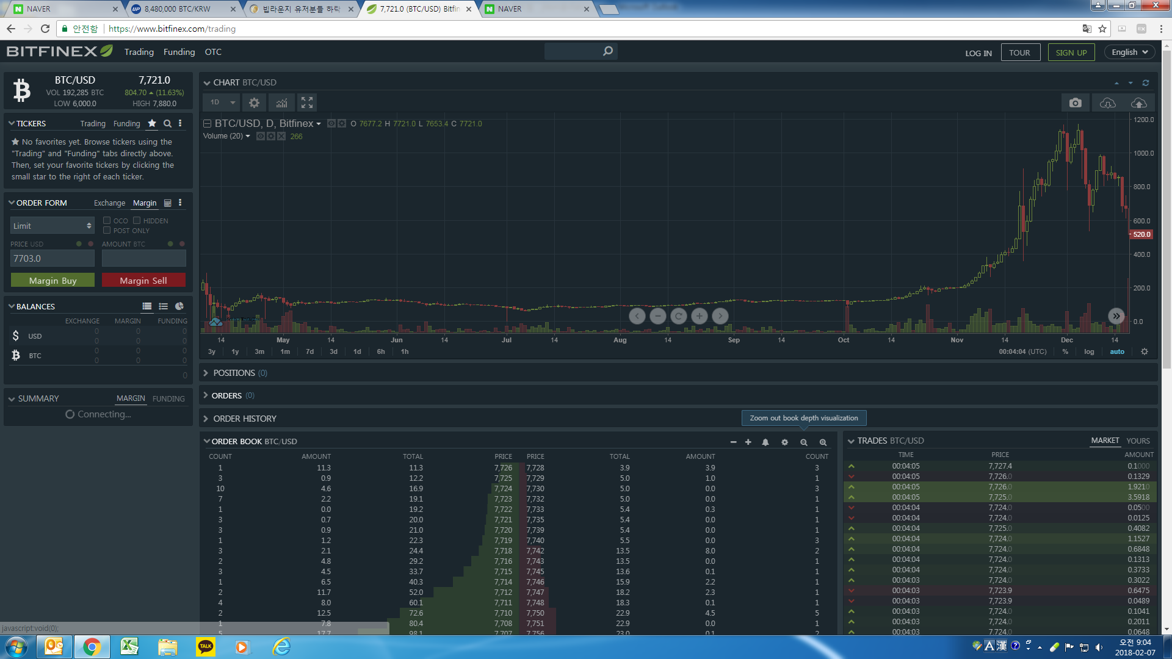
Task: Collapse the BTC/USD chart legend box
Action: tap(207, 123)
